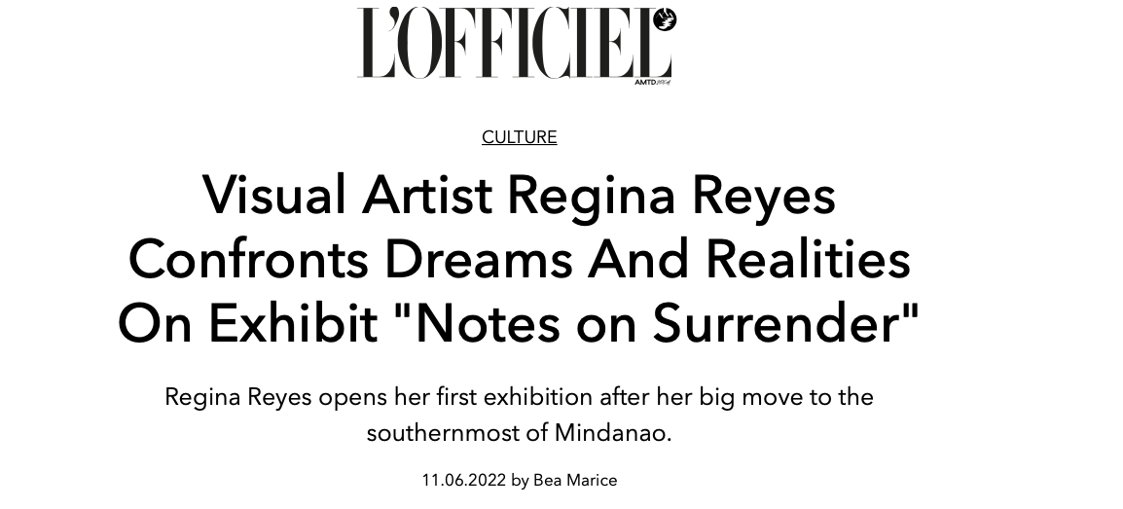Click author name Bea Marice
The image size is (1123, 509).
(575, 480)
